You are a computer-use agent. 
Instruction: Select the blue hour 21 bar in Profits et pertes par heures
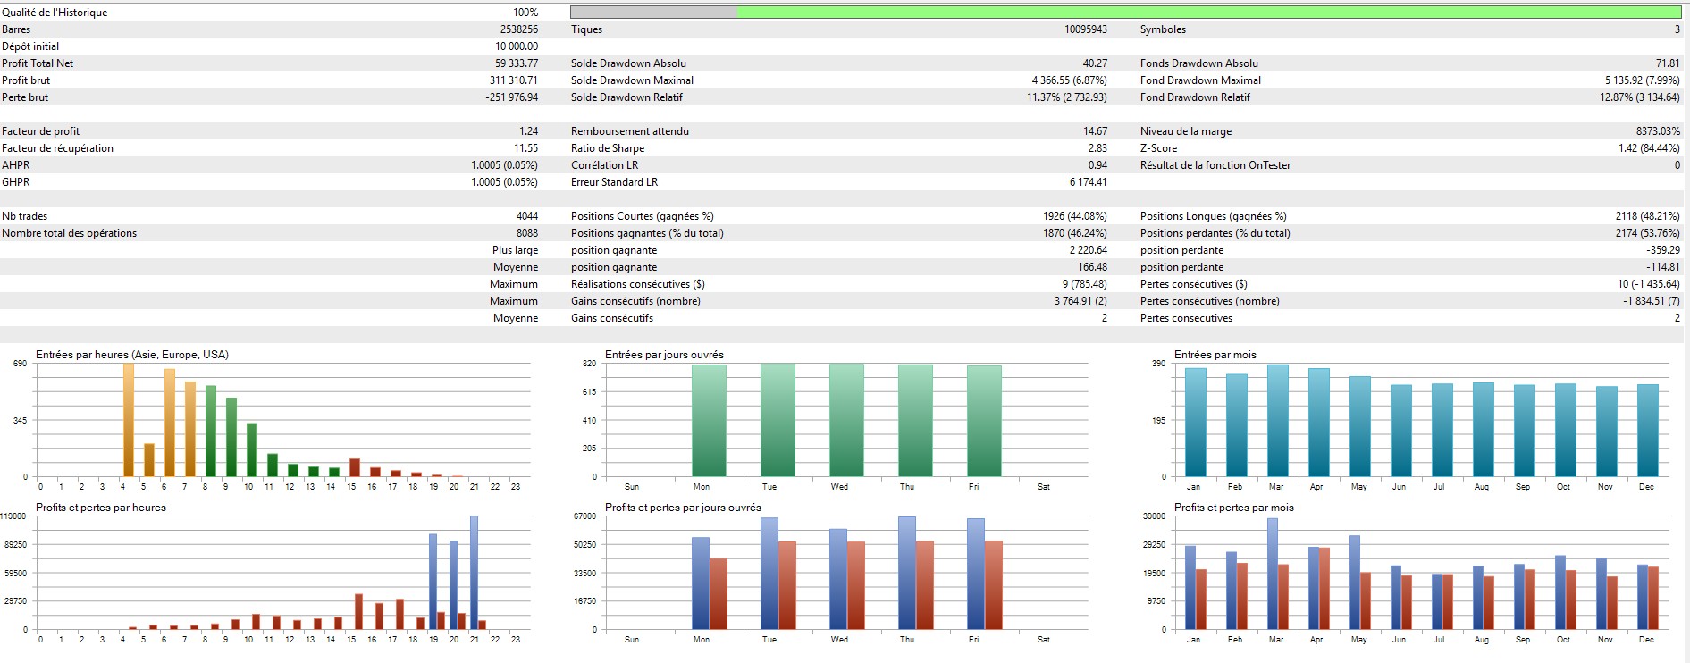coord(474,573)
